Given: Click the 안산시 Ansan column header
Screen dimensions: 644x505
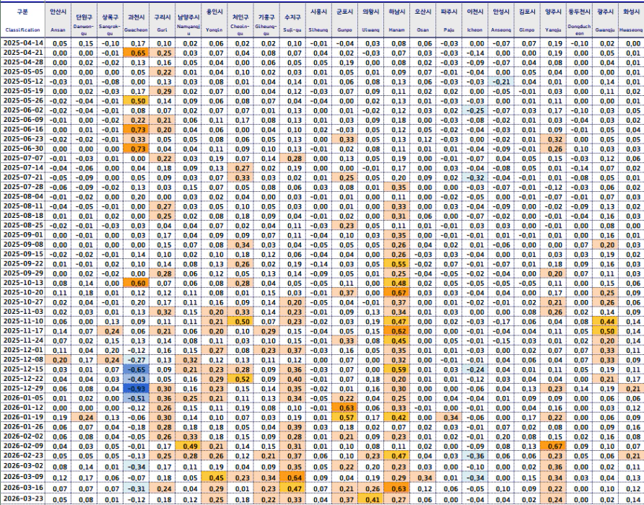Looking at the screenshot, I should pyautogui.click(x=58, y=20).
